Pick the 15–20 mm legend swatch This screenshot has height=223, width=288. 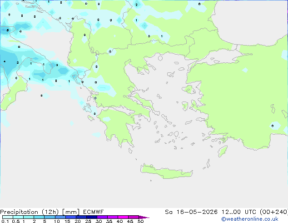[71, 217]
